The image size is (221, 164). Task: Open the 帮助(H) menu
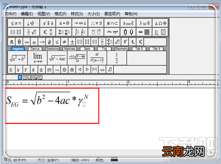point(131,14)
